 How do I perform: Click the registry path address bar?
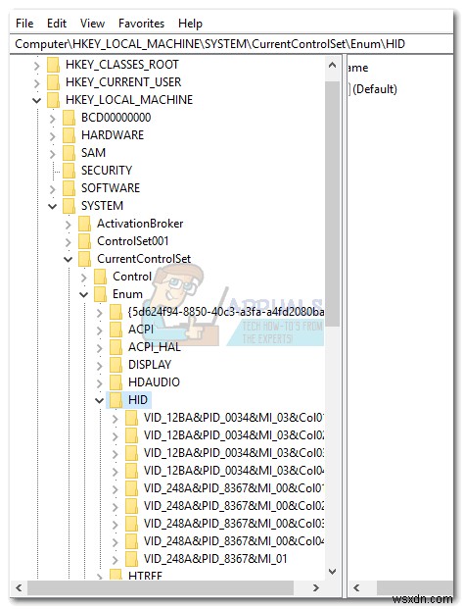click(x=231, y=44)
